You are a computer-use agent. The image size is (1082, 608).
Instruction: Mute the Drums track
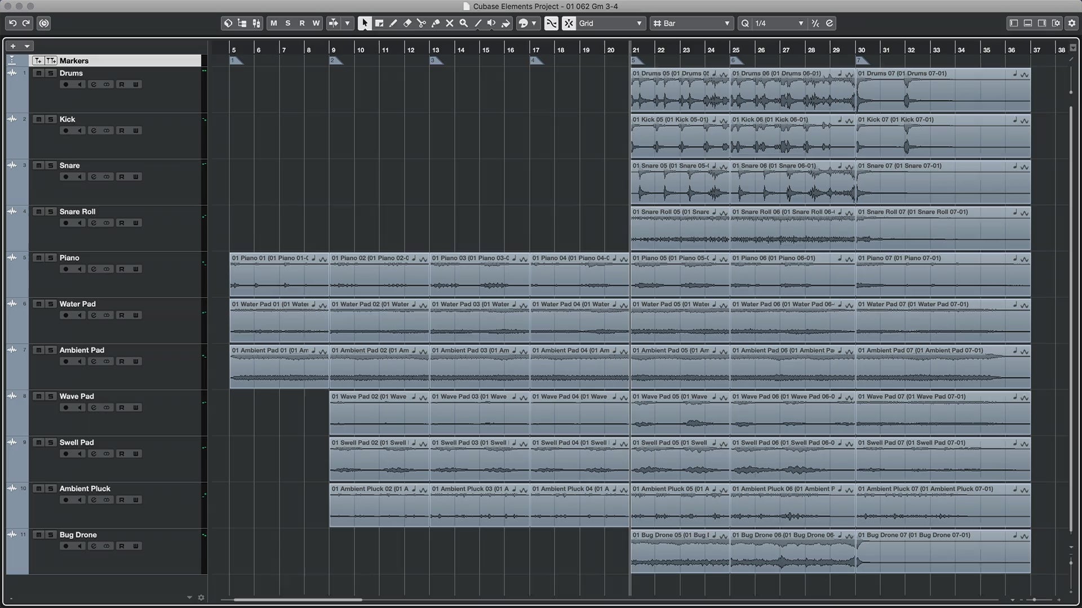pyautogui.click(x=38, y=73)
